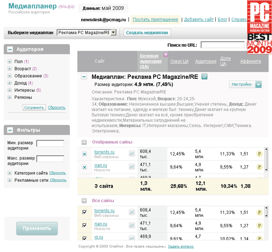This screenshot has width=272, height=252.
Task: Open chart icon beside the Медиаплан title
Action: (x=204, y=77)
